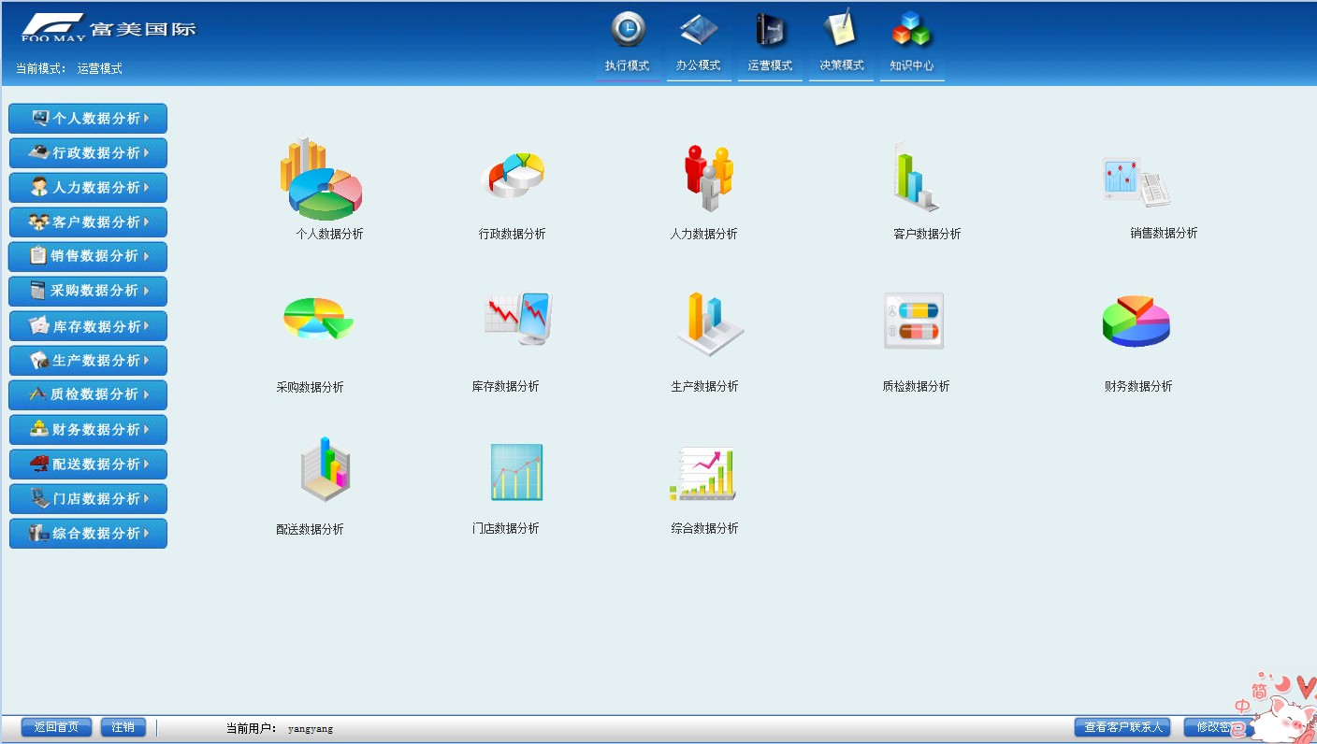Click the 注销 logout button
The width and height of the screenshot is (1317, 744).
point(123,727)
